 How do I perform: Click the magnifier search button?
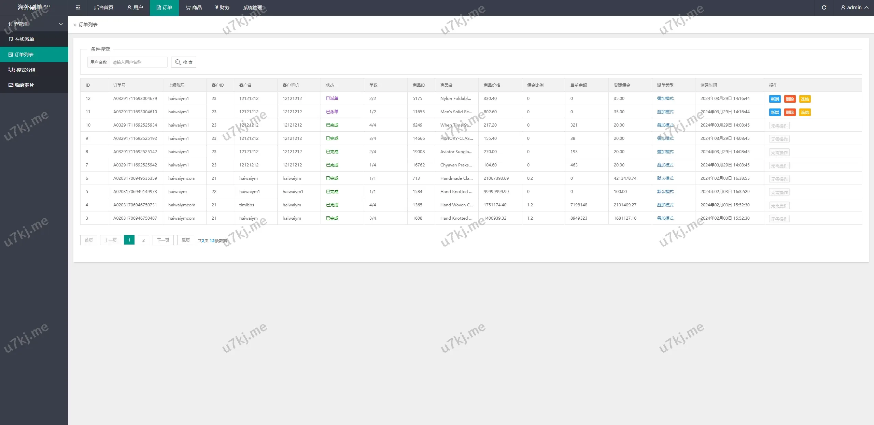click(184, 62)
